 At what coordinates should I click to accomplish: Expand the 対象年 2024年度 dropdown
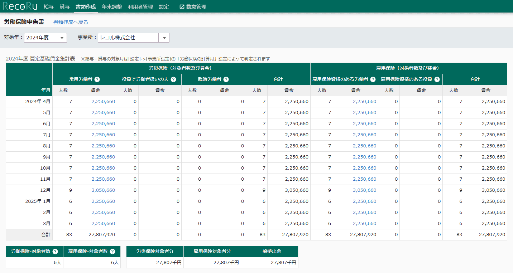[x=62, y=38]
